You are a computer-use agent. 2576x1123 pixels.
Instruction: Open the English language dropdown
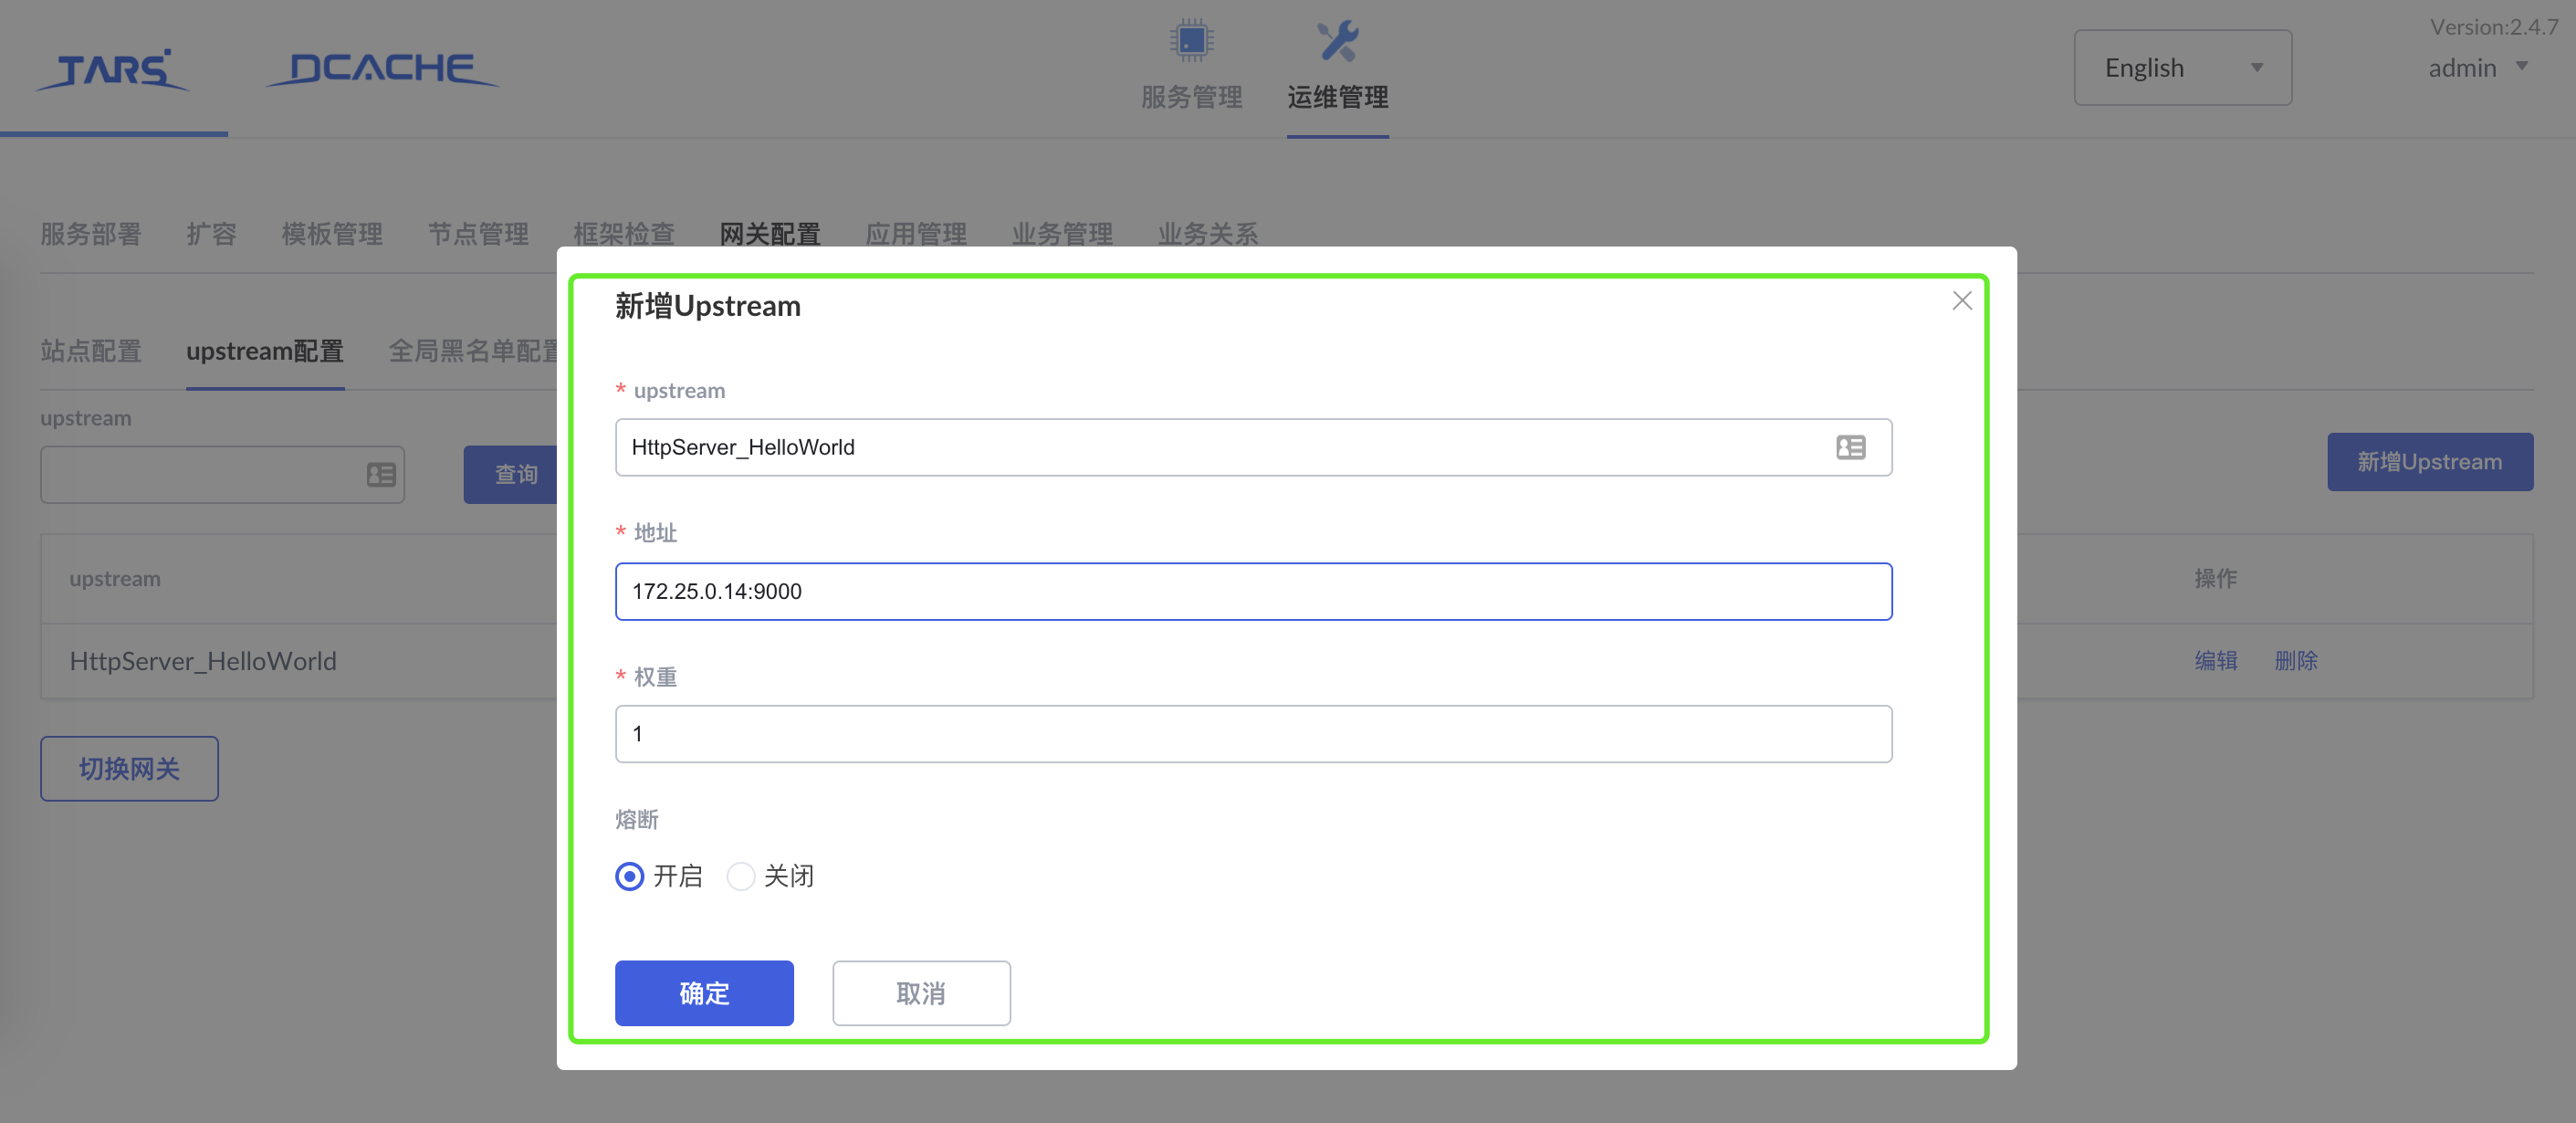pyautogui.click(x=2183, y=67)
